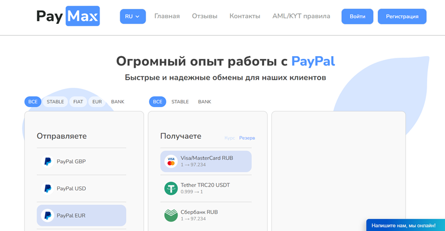Open AML/KYT правила page
The image size is (445, 231).
[x=301, y=16]
